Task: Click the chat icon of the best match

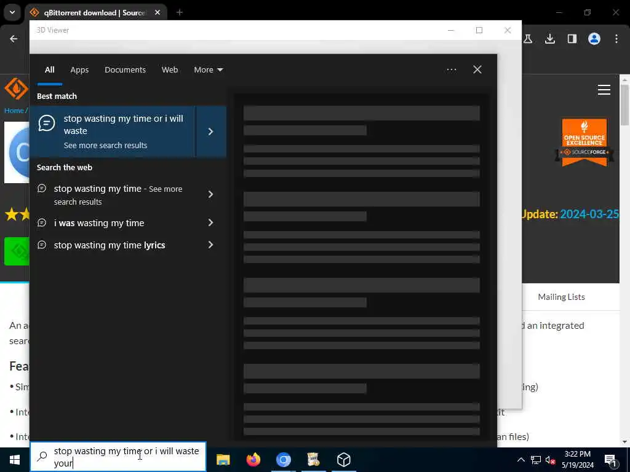Action: click(47, 123)
